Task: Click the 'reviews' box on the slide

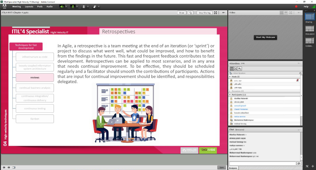Action: [35, 77]
